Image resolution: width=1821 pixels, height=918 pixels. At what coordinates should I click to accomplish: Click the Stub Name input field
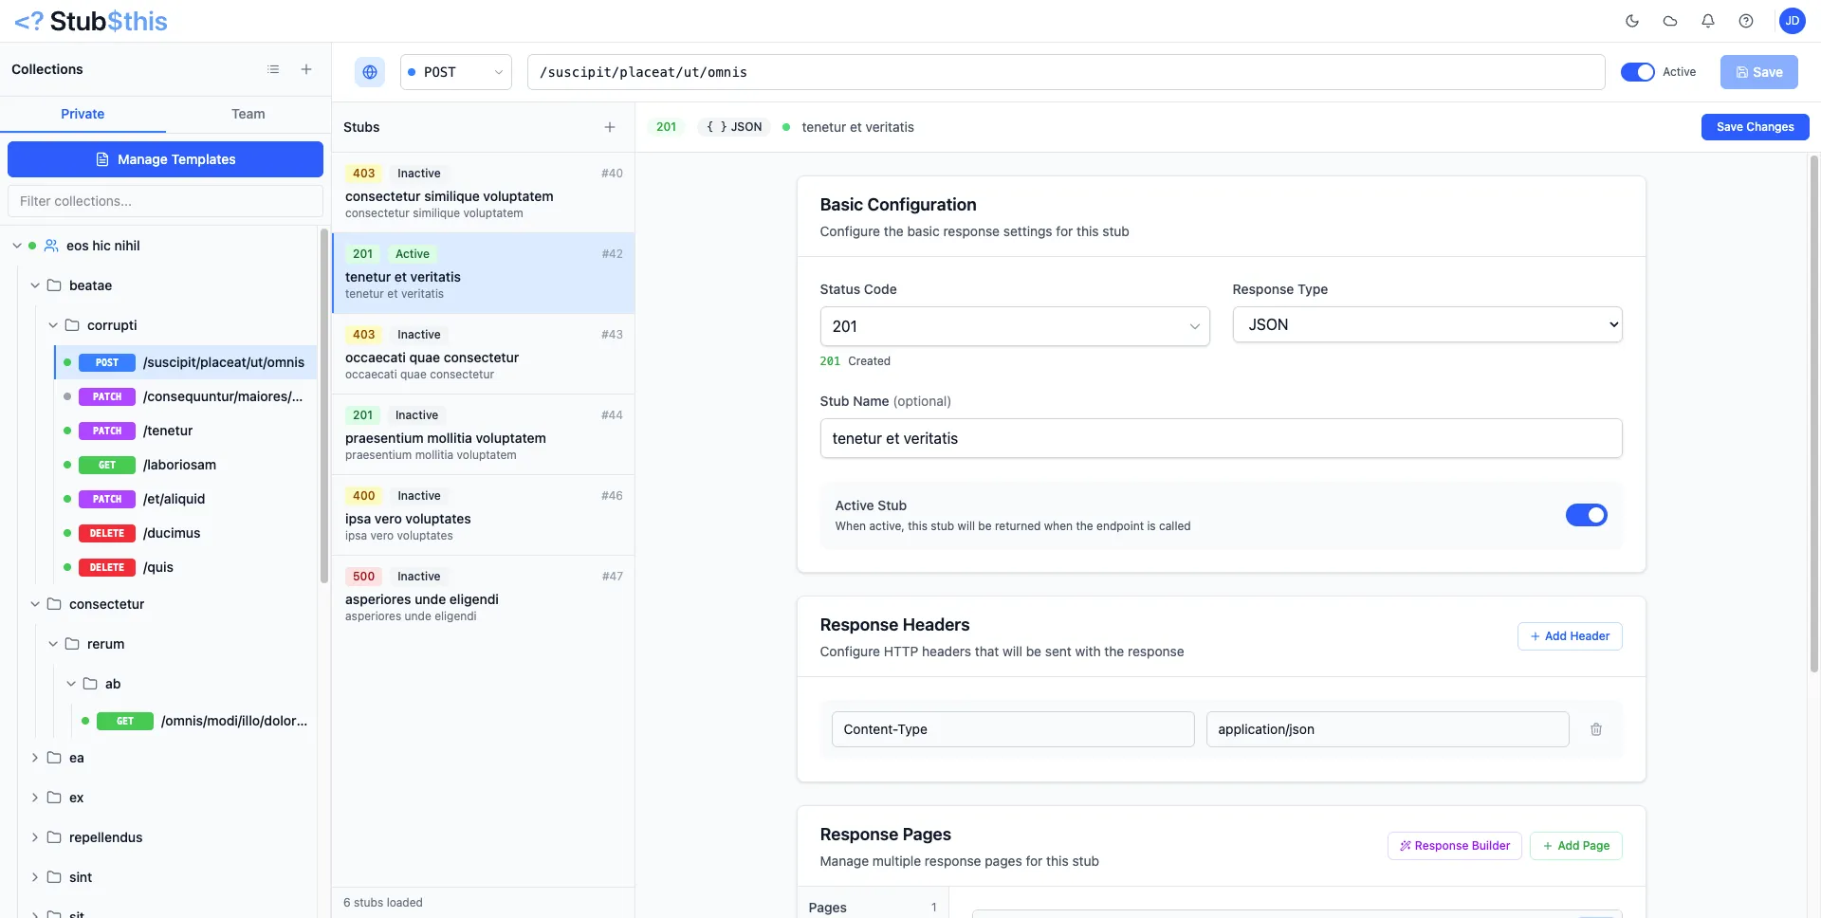[x=1221, y=438]
